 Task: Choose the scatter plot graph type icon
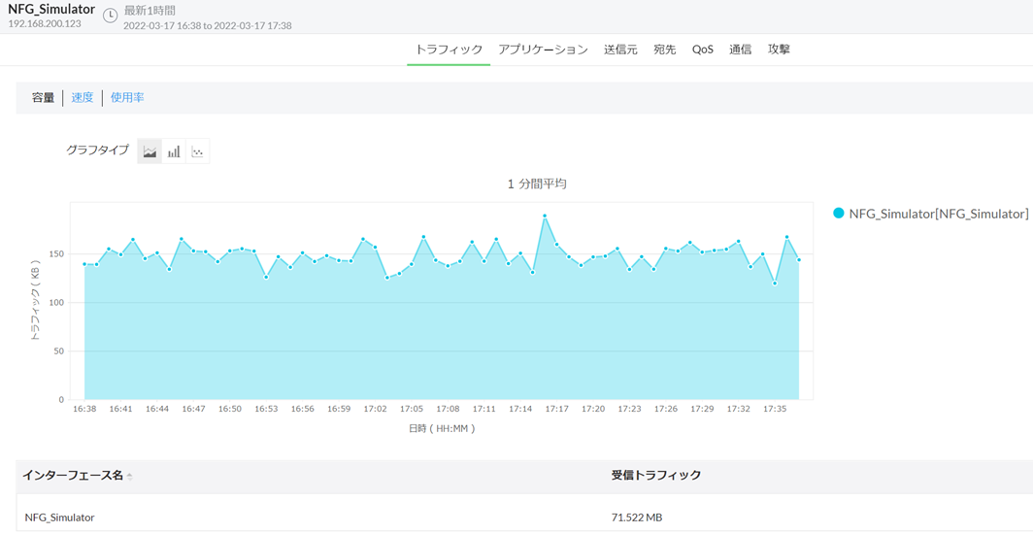point(197,151)
